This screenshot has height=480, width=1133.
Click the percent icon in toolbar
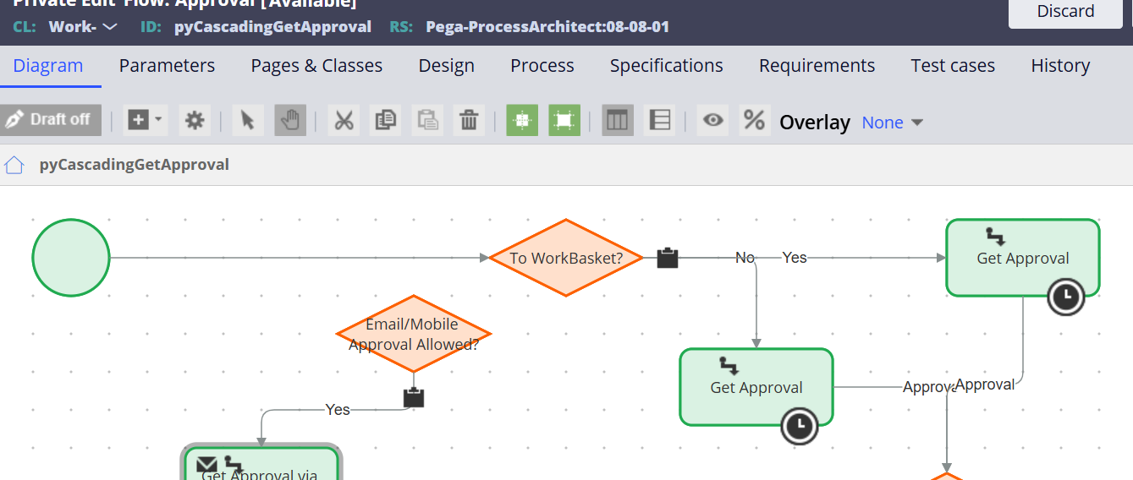pyautogui.click(x=754, y=120)
